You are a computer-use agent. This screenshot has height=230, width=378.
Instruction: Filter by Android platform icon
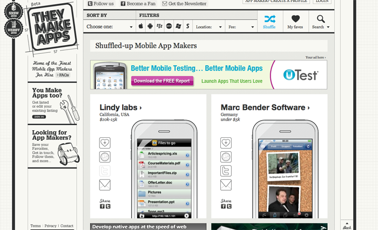[x=150, y=26]
